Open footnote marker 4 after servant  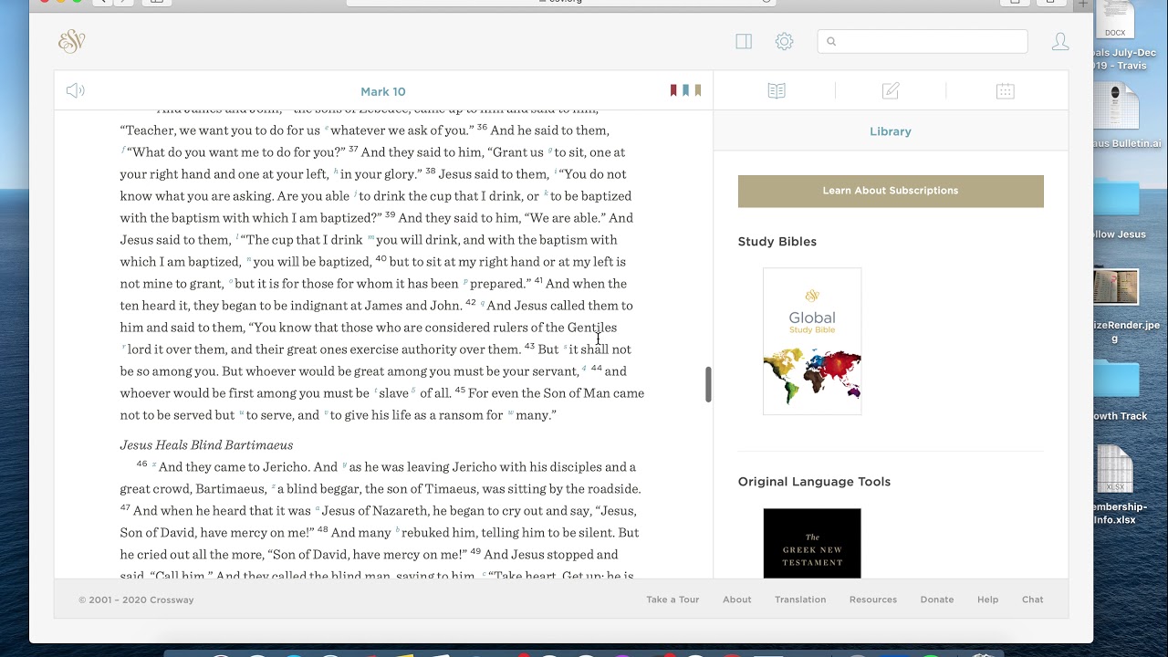click(x=584, y=370)
